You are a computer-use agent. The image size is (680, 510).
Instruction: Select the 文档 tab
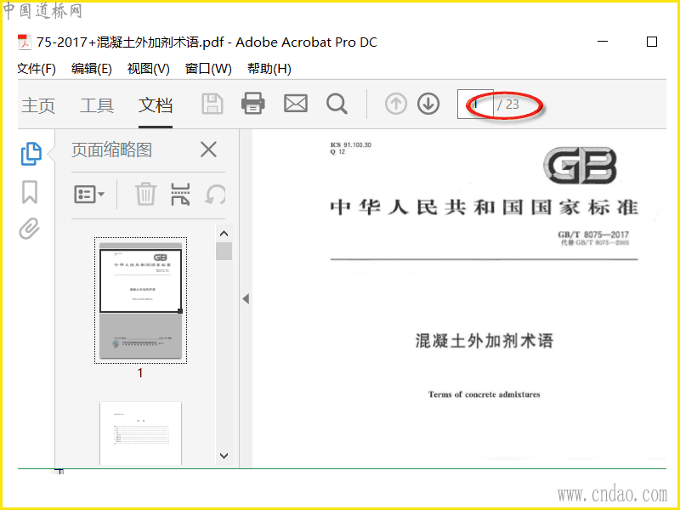pyautogui.click(x=156, y=105)
